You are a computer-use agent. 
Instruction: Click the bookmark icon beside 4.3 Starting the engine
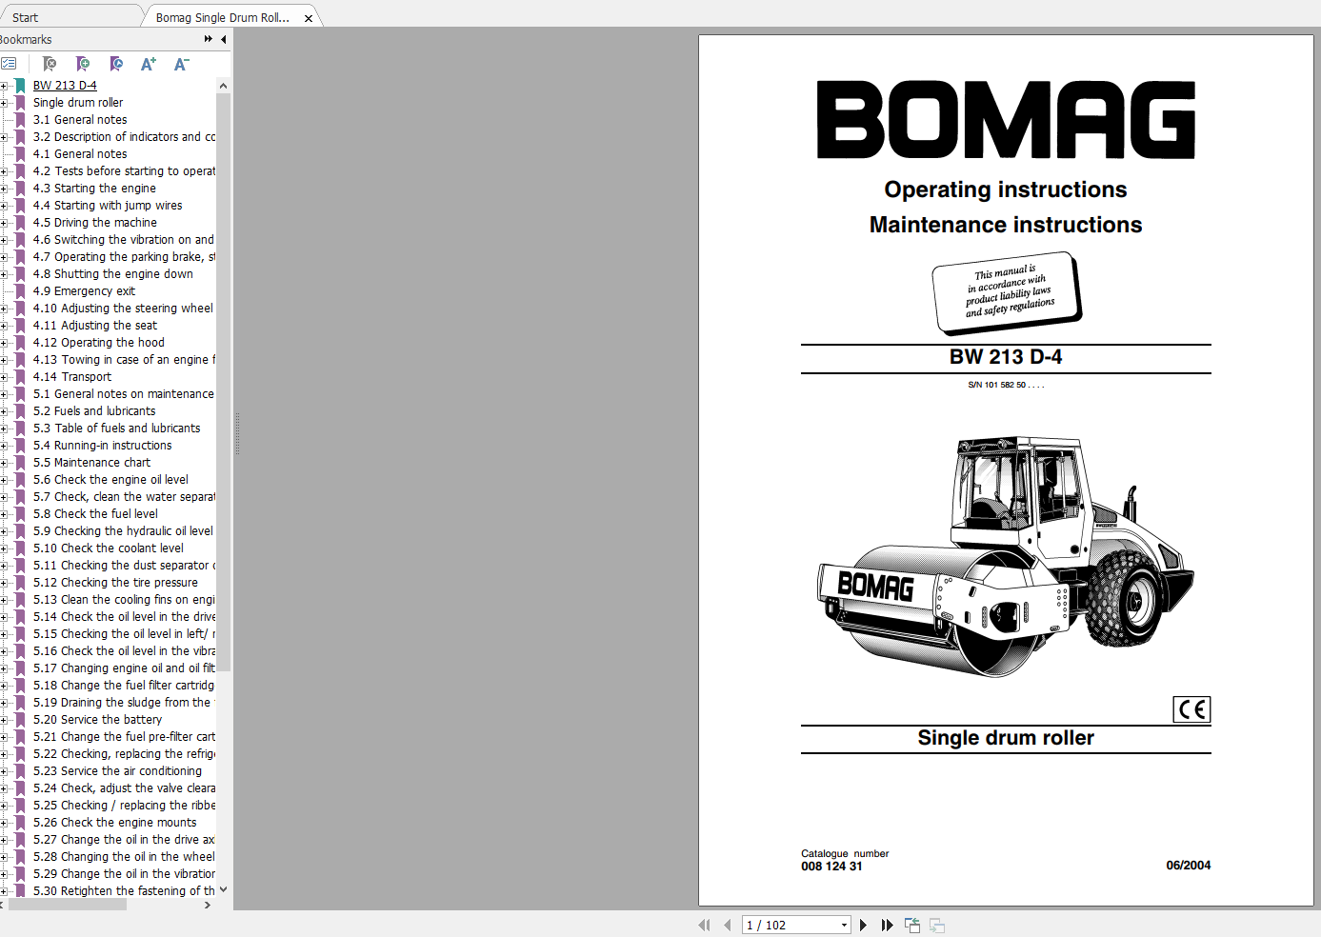pyautogui.click(x=20, y=189)
